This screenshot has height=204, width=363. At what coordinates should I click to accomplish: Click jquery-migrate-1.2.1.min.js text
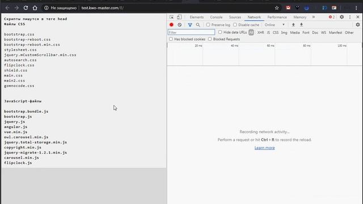(x=35, y=152)
